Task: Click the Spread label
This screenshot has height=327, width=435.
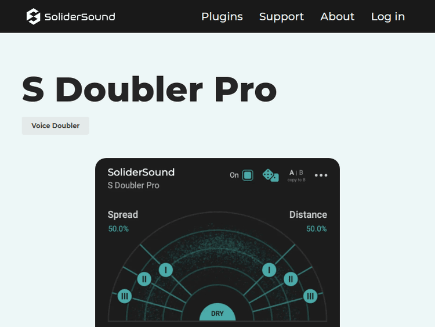Action: (123, 215)
